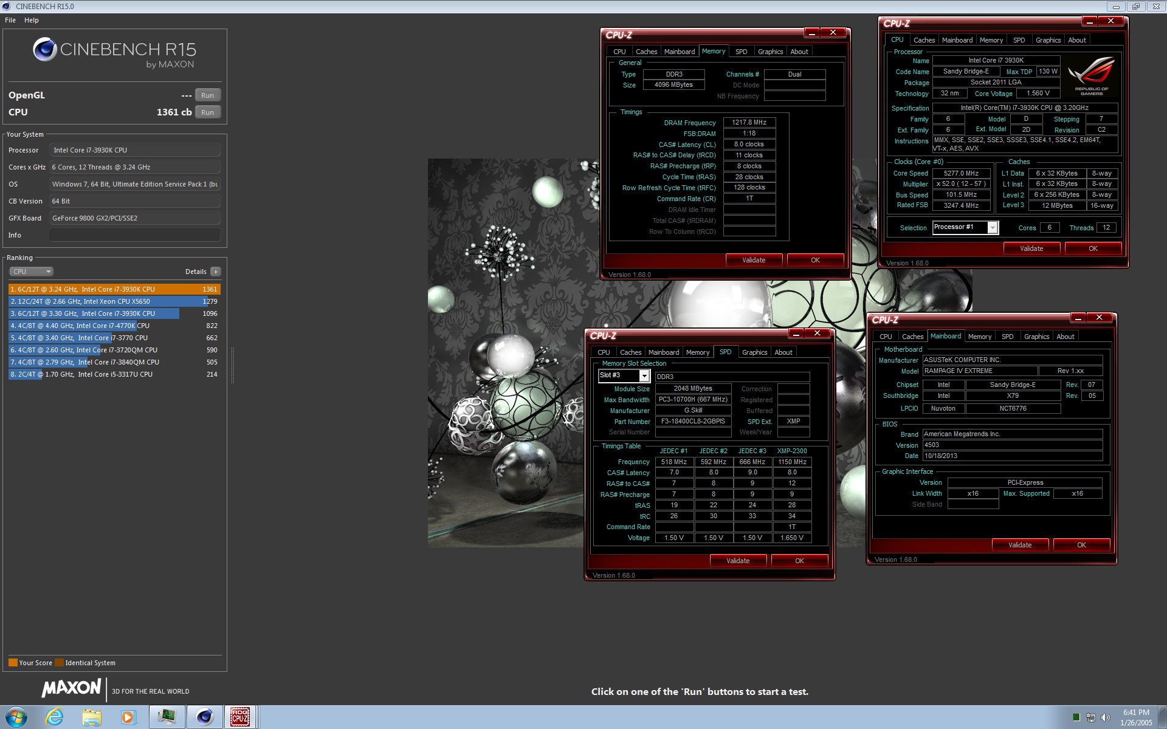Click the RAMPAGE IV EXTREME model field

[x=979, y=371]
